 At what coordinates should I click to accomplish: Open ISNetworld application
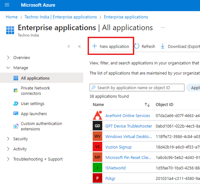point(115,168)
